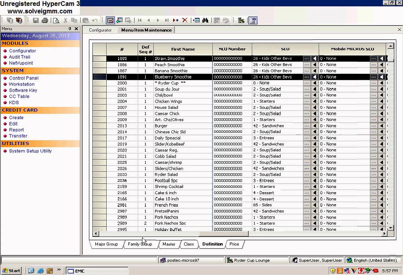403x275 pixels.
Task: Click the Print toolbar icon
Action: 45,20
